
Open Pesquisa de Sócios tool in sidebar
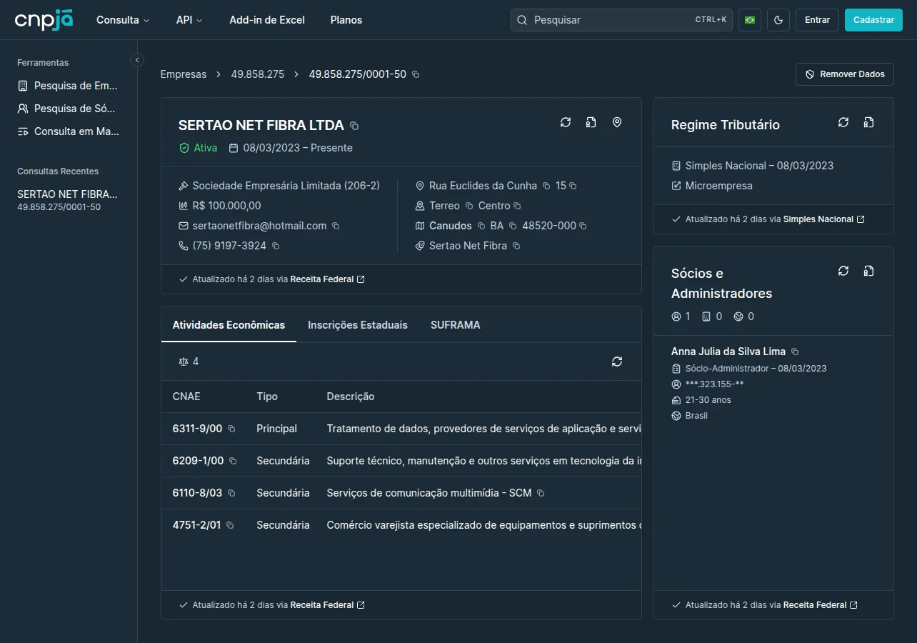click(69, 109)
